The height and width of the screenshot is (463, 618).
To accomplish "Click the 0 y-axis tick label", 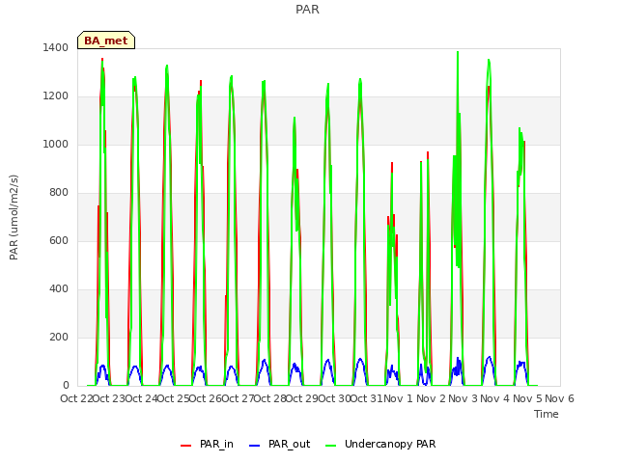I will 66,386.
